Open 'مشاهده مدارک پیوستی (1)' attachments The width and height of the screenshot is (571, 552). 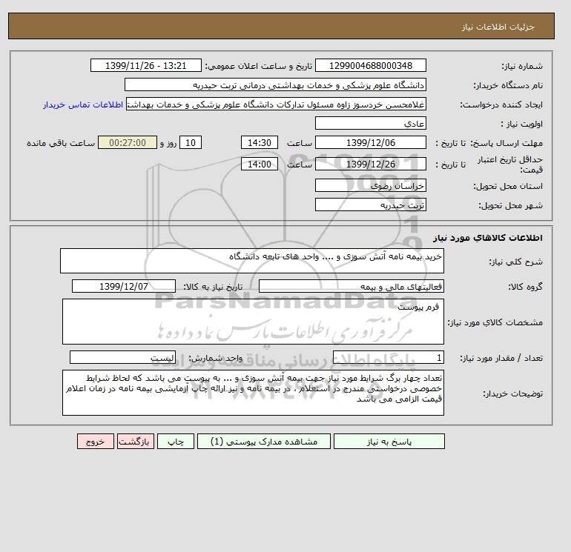pyautogui.click(x=264, y=442)
